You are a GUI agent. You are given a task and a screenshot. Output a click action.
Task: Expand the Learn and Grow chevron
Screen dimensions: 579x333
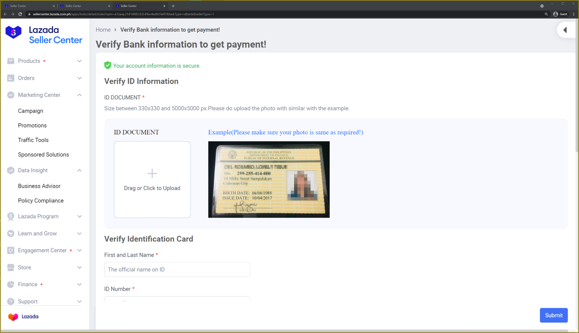79,233
